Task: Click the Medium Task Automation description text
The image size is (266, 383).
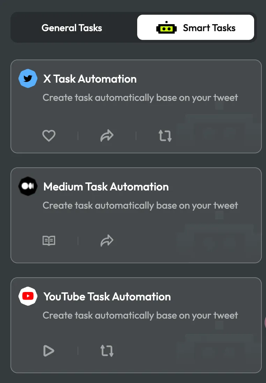Action: 140,205
